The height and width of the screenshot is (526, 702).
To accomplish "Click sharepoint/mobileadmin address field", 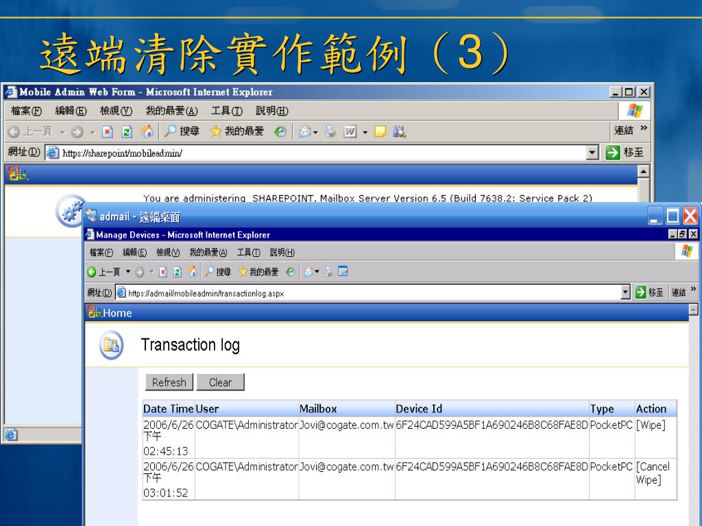I will pos(315,153).
